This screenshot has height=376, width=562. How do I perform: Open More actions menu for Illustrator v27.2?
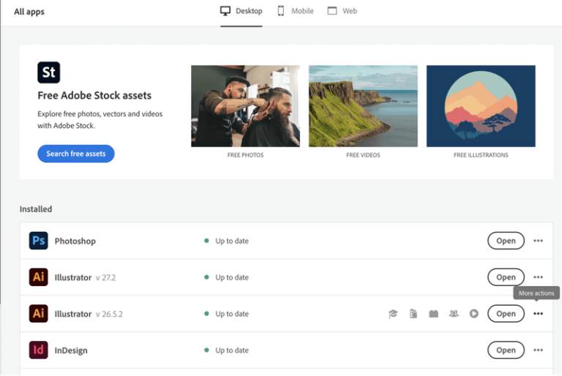538,277
